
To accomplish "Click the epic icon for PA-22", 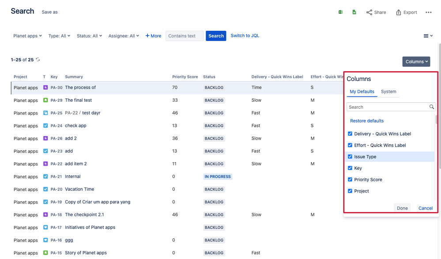I will point(45,163).
